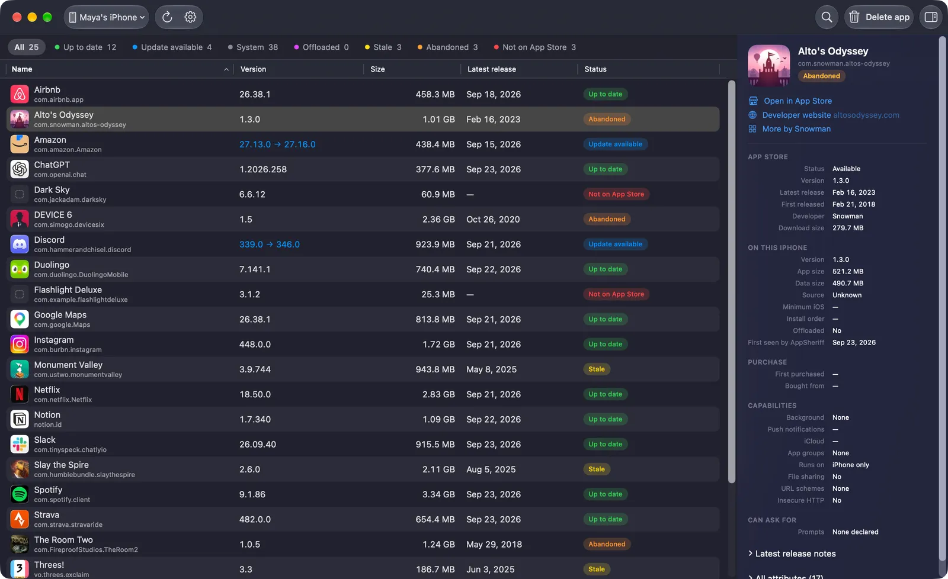Open the Maya's iPhone device dropdown

coord(106,17)
